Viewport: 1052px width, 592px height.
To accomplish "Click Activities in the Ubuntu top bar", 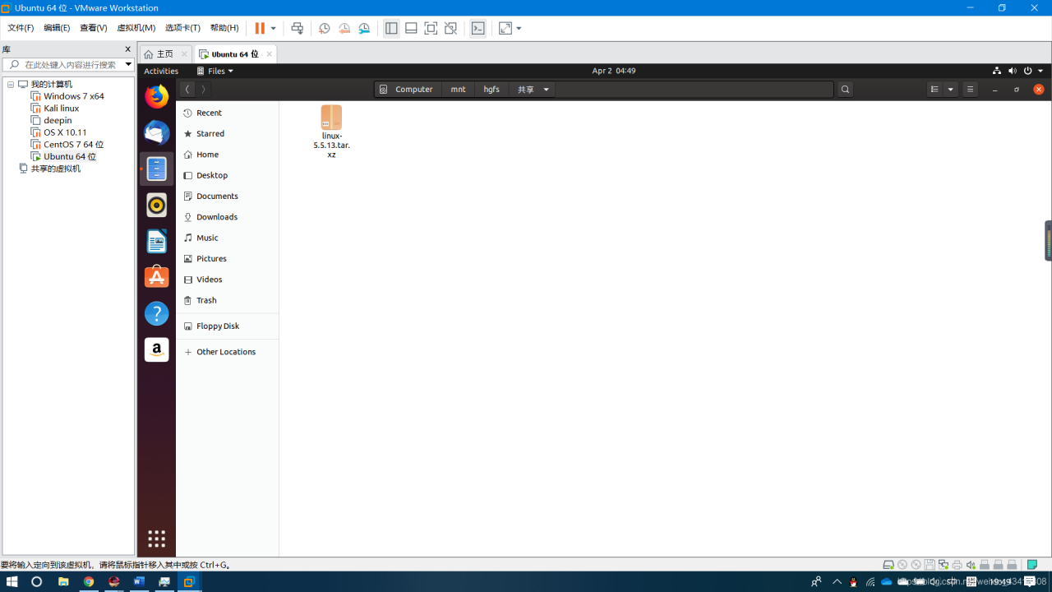I will (x=161, y=71).
